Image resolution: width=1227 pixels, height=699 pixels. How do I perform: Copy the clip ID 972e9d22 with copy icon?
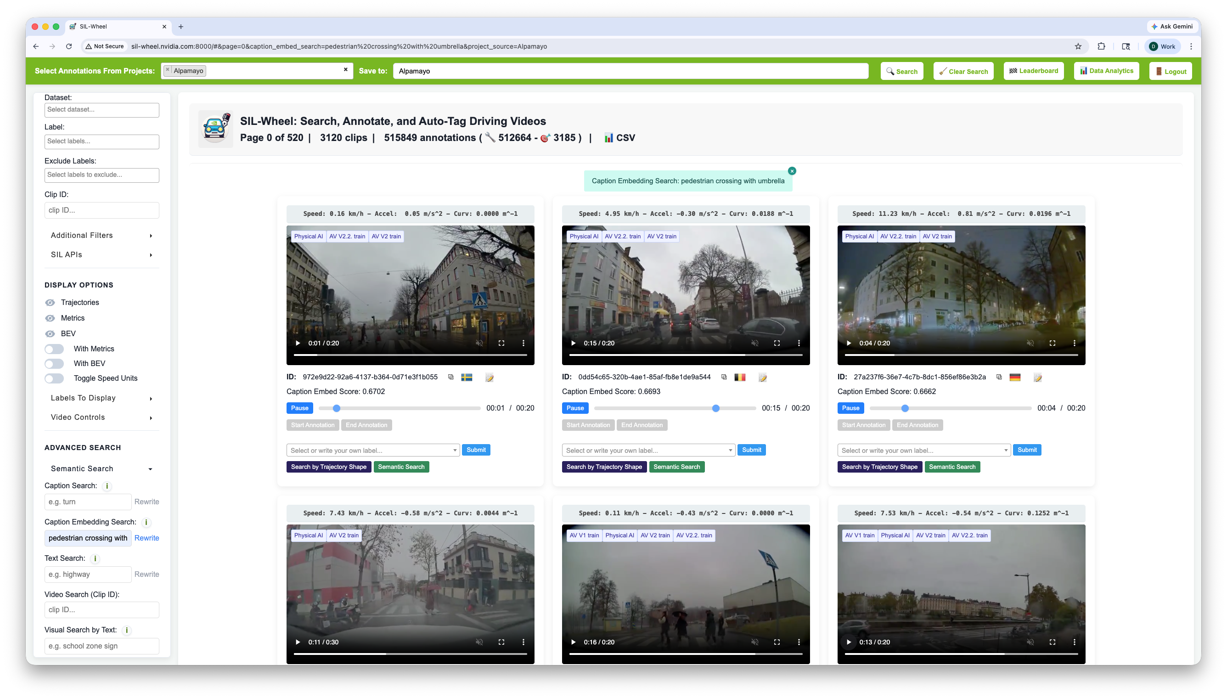point(450,378)
